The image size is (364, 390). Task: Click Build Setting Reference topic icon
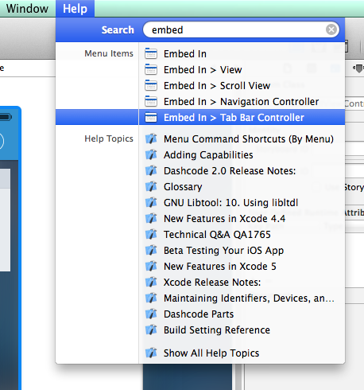tap(151, 330)
